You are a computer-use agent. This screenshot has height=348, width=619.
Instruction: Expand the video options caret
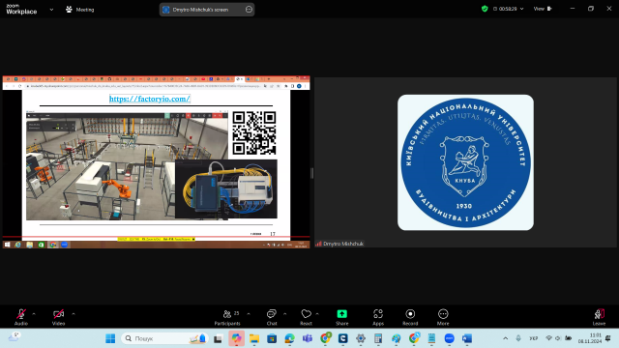[x=74, y=314]
